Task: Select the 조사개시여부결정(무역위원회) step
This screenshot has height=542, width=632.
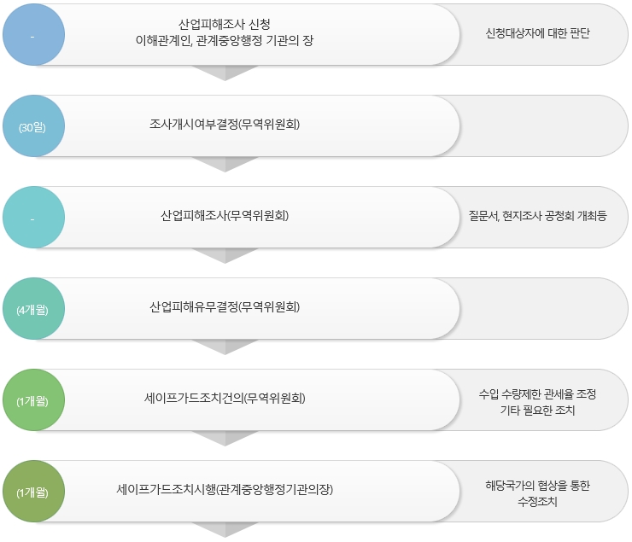Action: 225,124
